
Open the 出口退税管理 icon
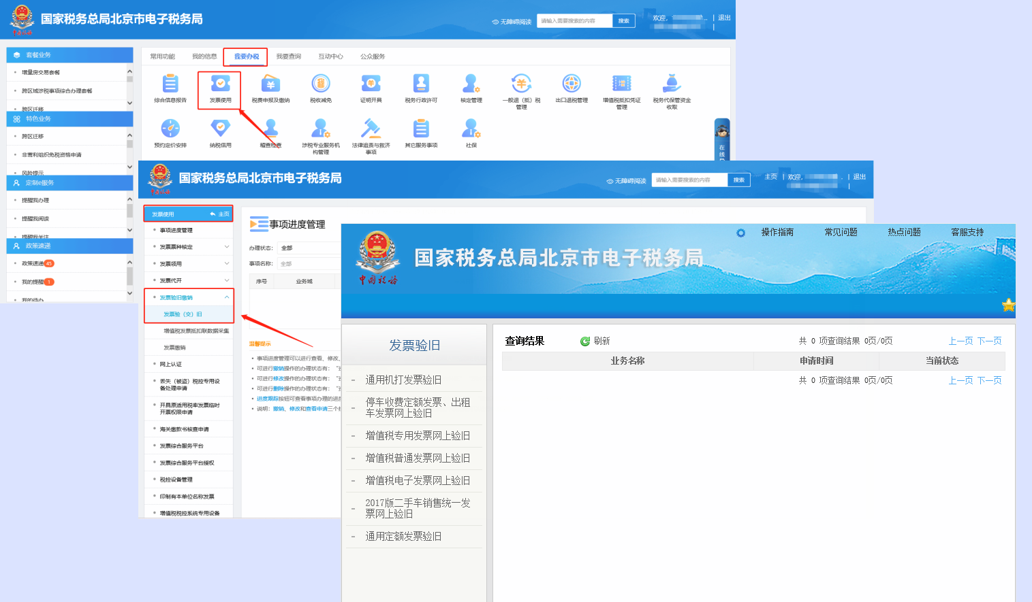tap(572, 84)
